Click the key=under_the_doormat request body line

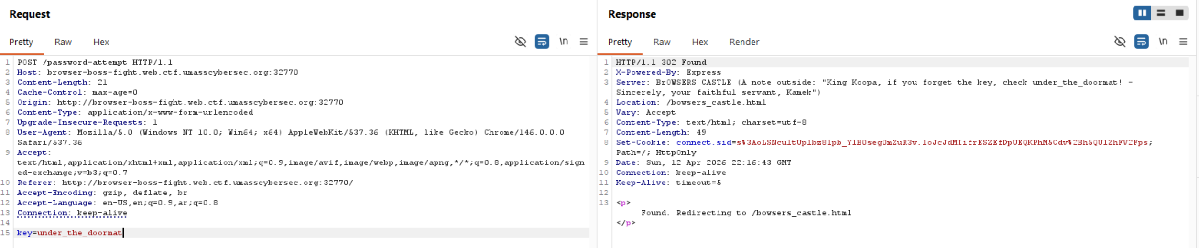[70, 233]
